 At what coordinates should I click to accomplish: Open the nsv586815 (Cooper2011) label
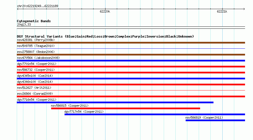pyautogui.click(x=70, y=106)
